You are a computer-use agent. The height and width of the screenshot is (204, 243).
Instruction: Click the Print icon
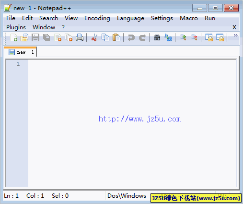click(80, 37)
